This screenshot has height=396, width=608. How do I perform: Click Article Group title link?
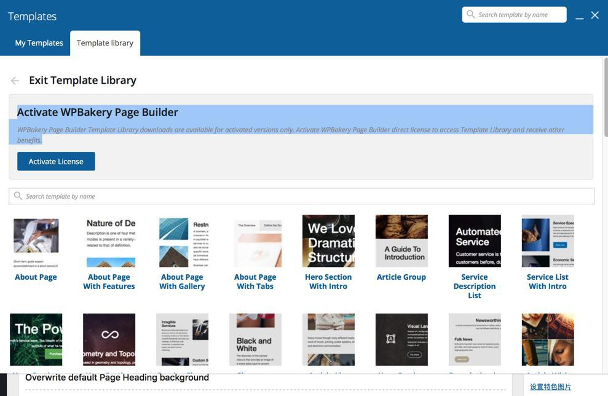point(401,277)
